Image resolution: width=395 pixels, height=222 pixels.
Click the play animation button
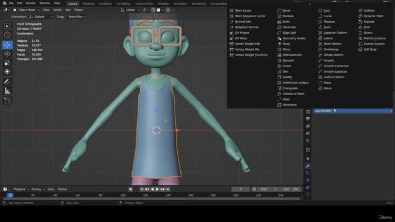157,189
